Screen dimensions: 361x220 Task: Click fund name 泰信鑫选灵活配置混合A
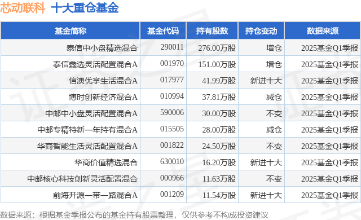click(x=95, y=64)
